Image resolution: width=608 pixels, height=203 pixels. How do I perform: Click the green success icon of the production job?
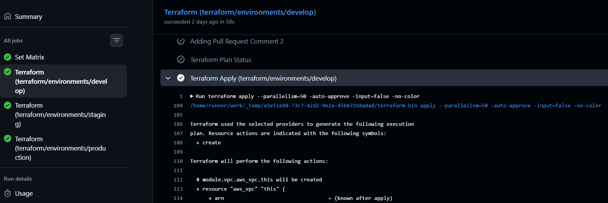click(7, 139)
